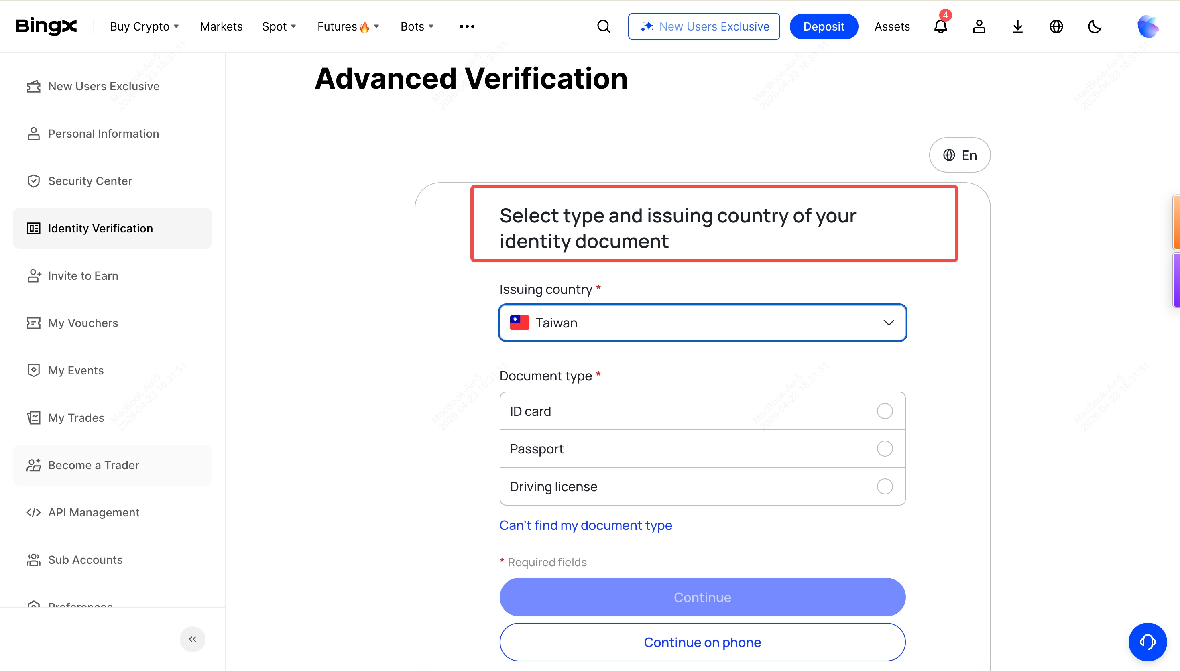Toggle dark mode moon icon
The image size is (1180, 671).
(x=1094, y=27)
